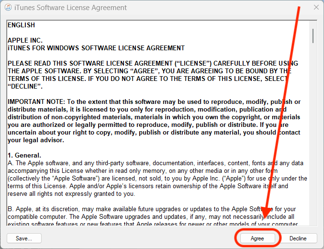
Task: Decline the license agreement
Action: [x=298, y=238]
